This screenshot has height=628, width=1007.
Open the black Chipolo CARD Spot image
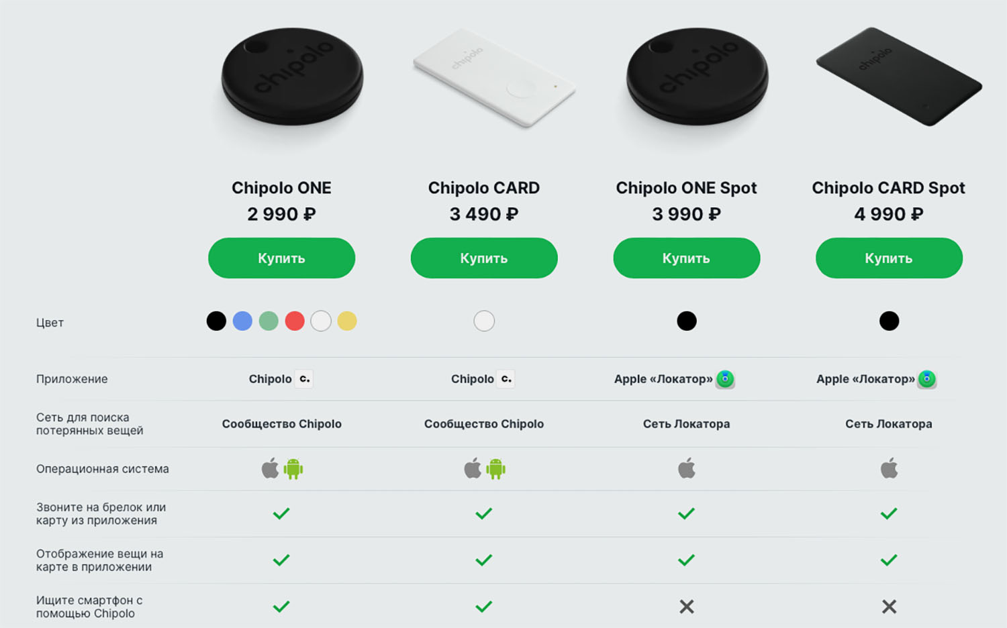[x=898, y=77]
